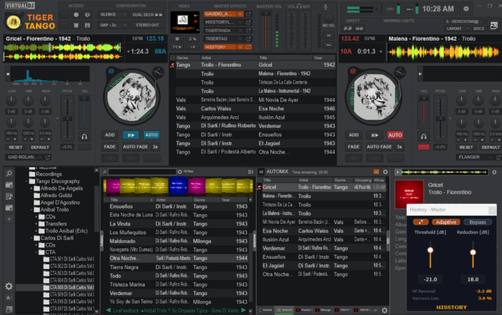Viewport: 502px width, 315px height.
Task: Click the right deck headphone cue icon
Action: point(423,136)
